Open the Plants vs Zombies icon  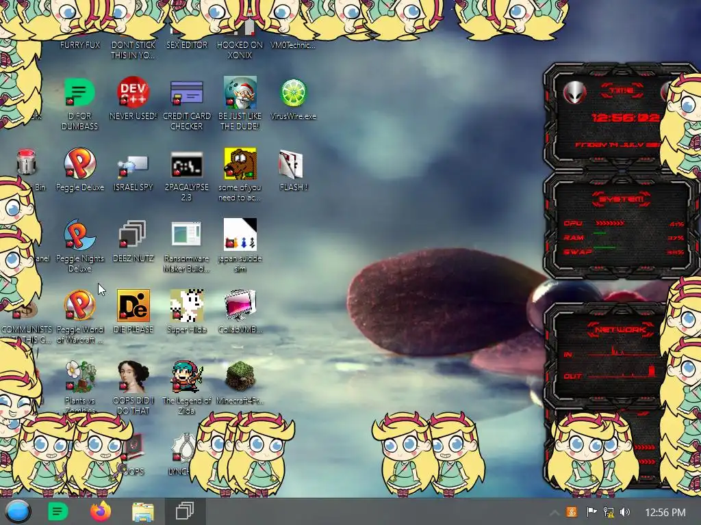coord(79,377)
